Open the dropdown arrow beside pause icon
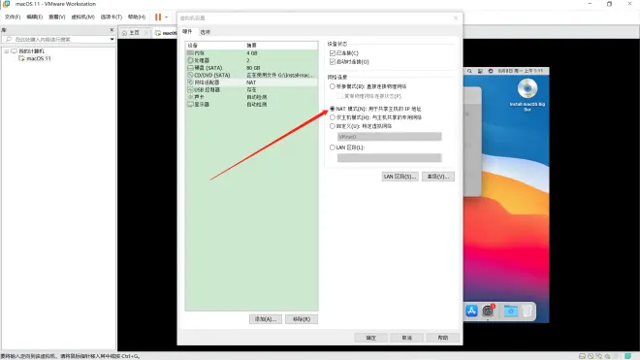640x360 pixels. tap(166, 17)
